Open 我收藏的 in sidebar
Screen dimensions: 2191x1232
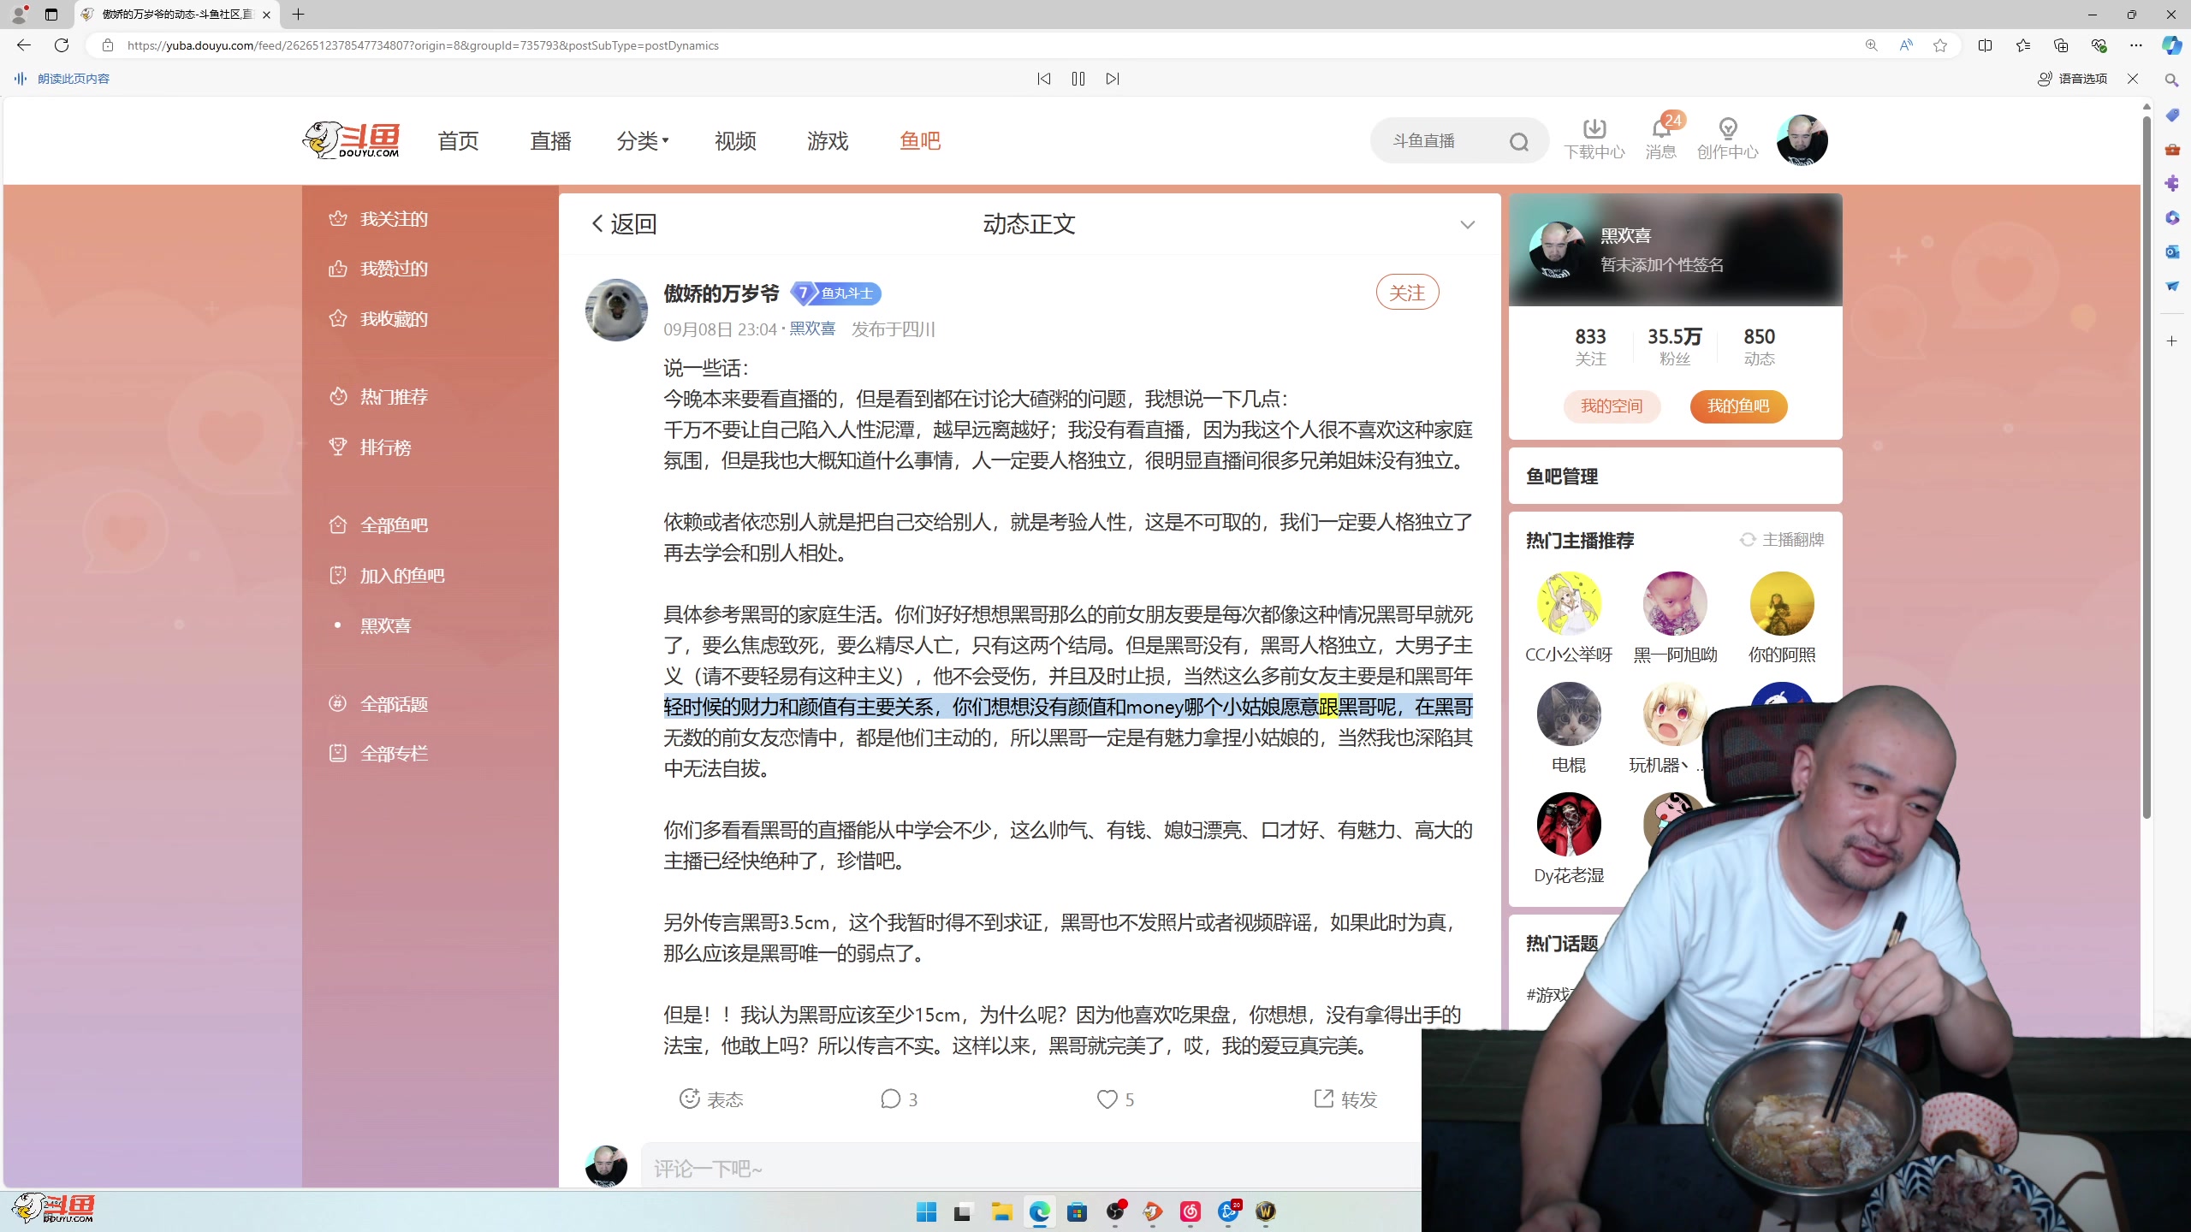click(x=377, y=318)
